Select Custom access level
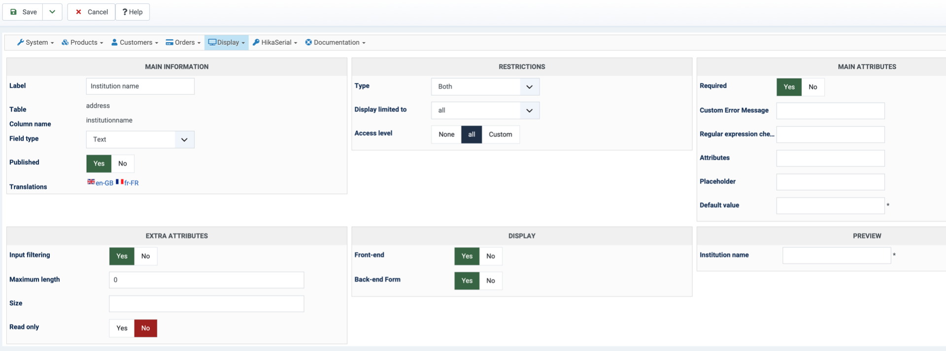 pos(500,134)
